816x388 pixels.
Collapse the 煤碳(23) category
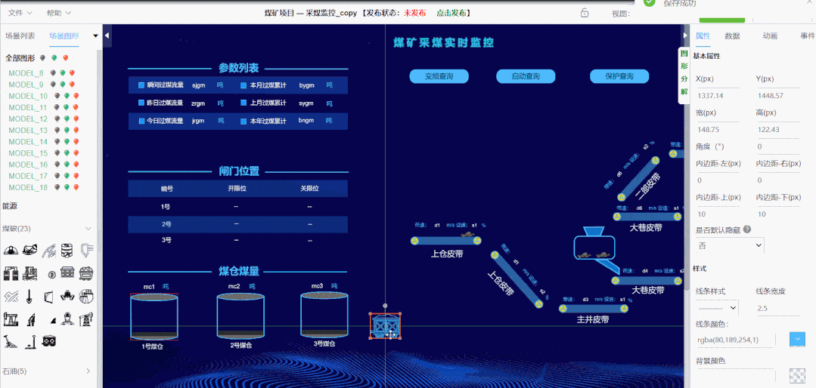(88, 229)
